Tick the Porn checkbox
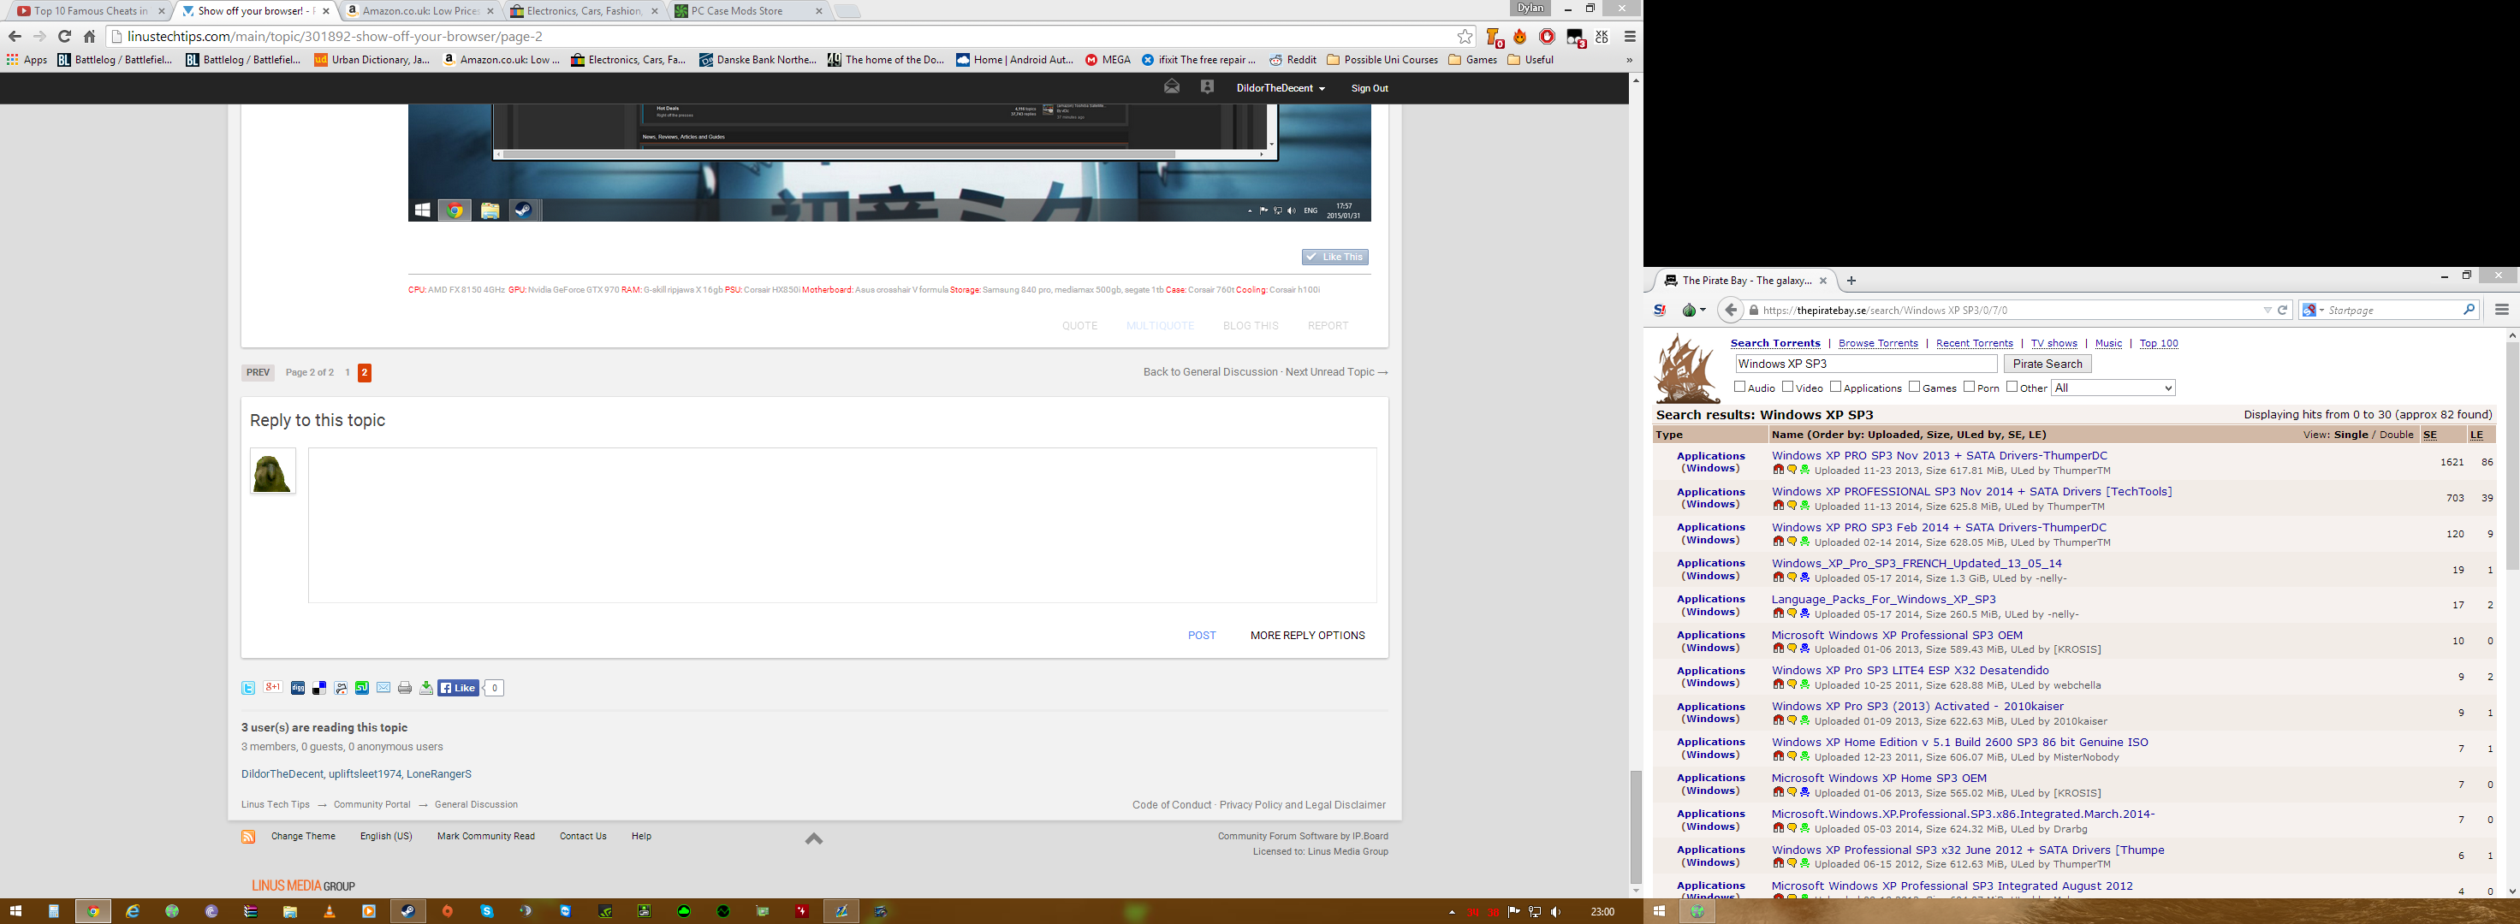Screen dimensions: 2520x924 click(x=1970, y=388)
